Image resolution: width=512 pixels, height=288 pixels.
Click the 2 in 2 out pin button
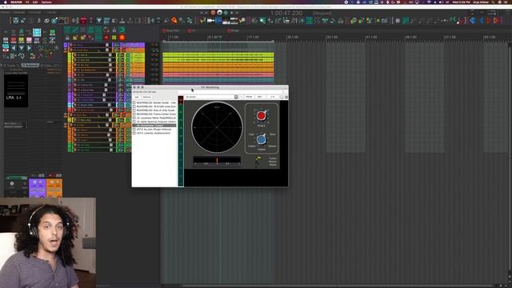pos(273,97)
